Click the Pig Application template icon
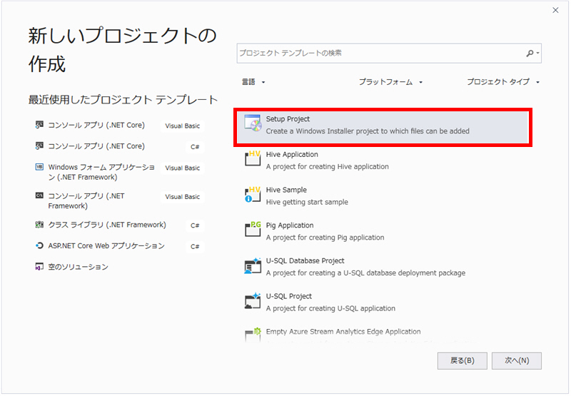571x396 pixels. [x=253, y=229]
